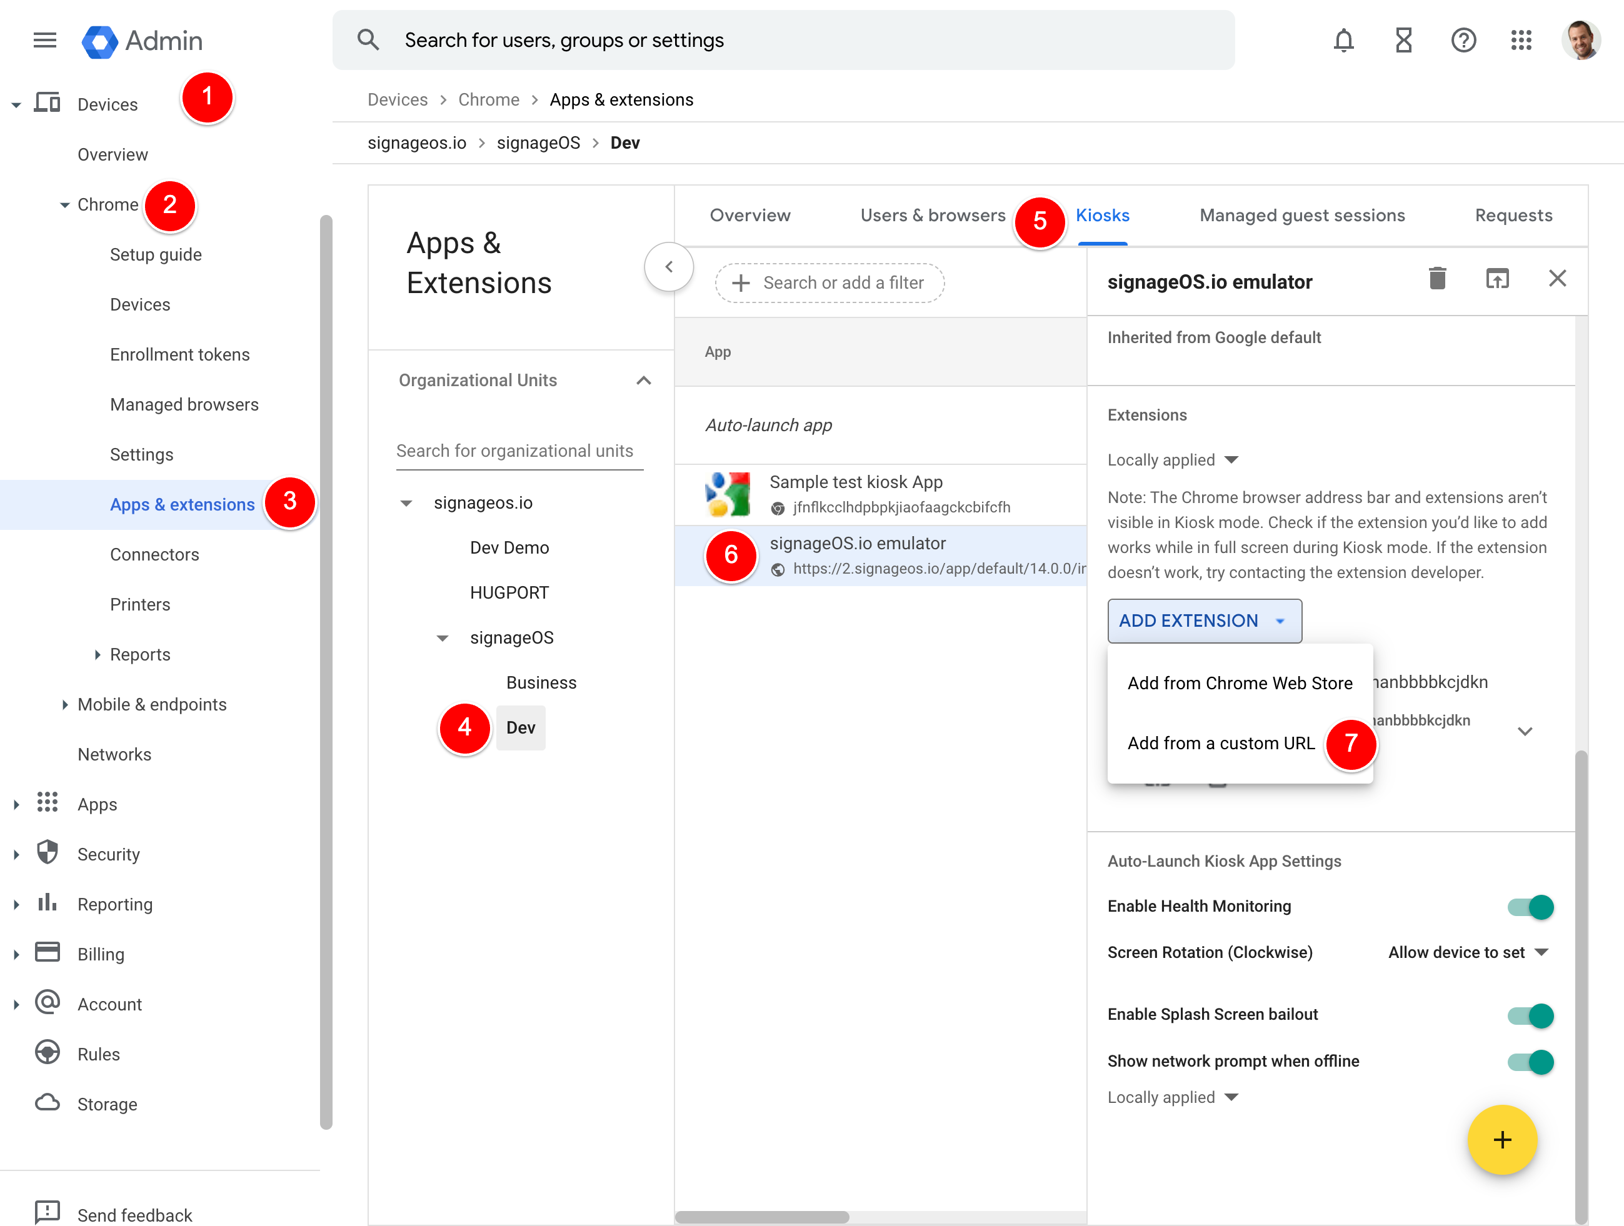Expand the Reports sidebar item
1624x1226 pixels.
click(x=97, y=654)
